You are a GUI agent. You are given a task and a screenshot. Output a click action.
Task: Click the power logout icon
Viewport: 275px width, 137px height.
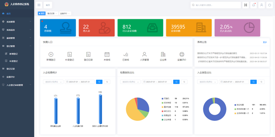tap(269, 5)
